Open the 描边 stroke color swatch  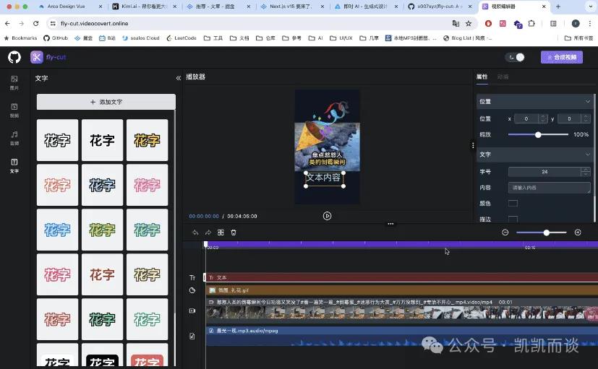[513, 219]
